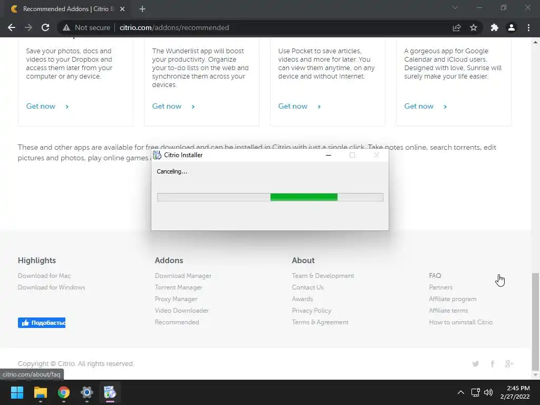Open Affiliate terms link
Viewport: 540px width, 405px height.
click(x=448, y=310)
